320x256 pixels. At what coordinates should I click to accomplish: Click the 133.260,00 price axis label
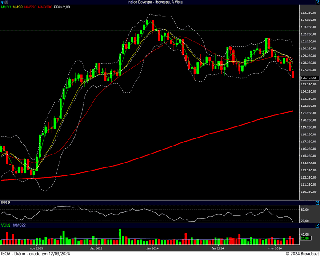309,27
